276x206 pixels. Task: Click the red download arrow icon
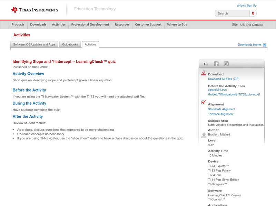204,73
